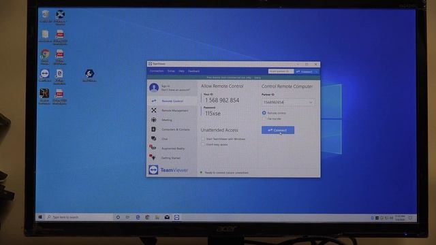Open Task View in the taskbar
The image size is (436, 245).
pos(127,217)
